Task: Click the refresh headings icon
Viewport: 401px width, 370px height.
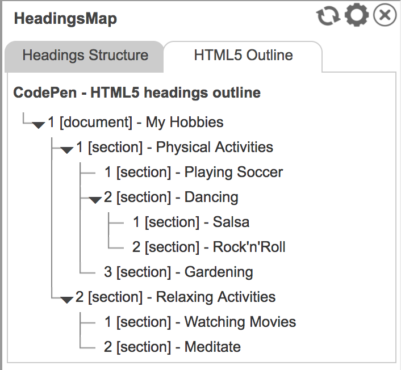Action: click(x=328, y=16)
